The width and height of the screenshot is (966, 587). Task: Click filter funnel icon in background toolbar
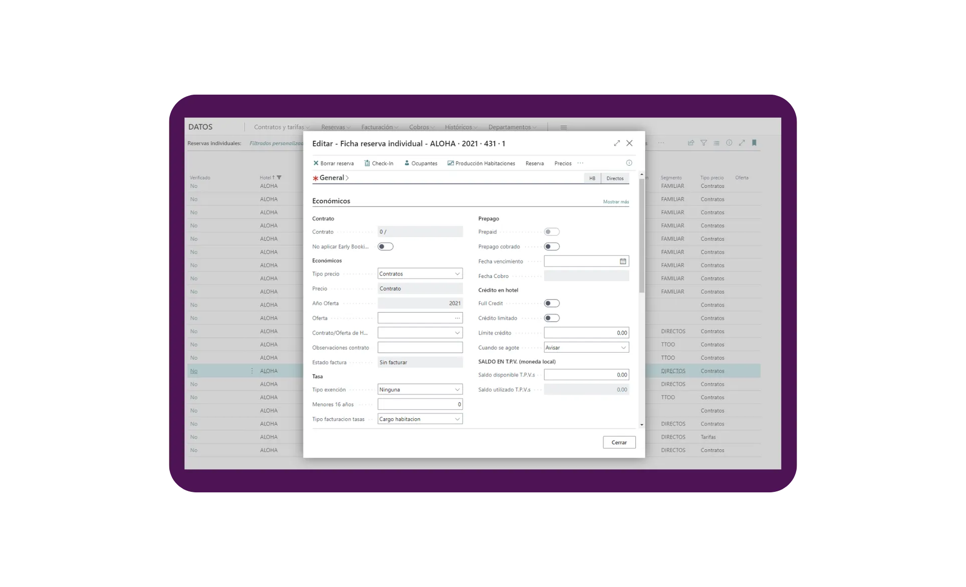[x=703, y=143]
